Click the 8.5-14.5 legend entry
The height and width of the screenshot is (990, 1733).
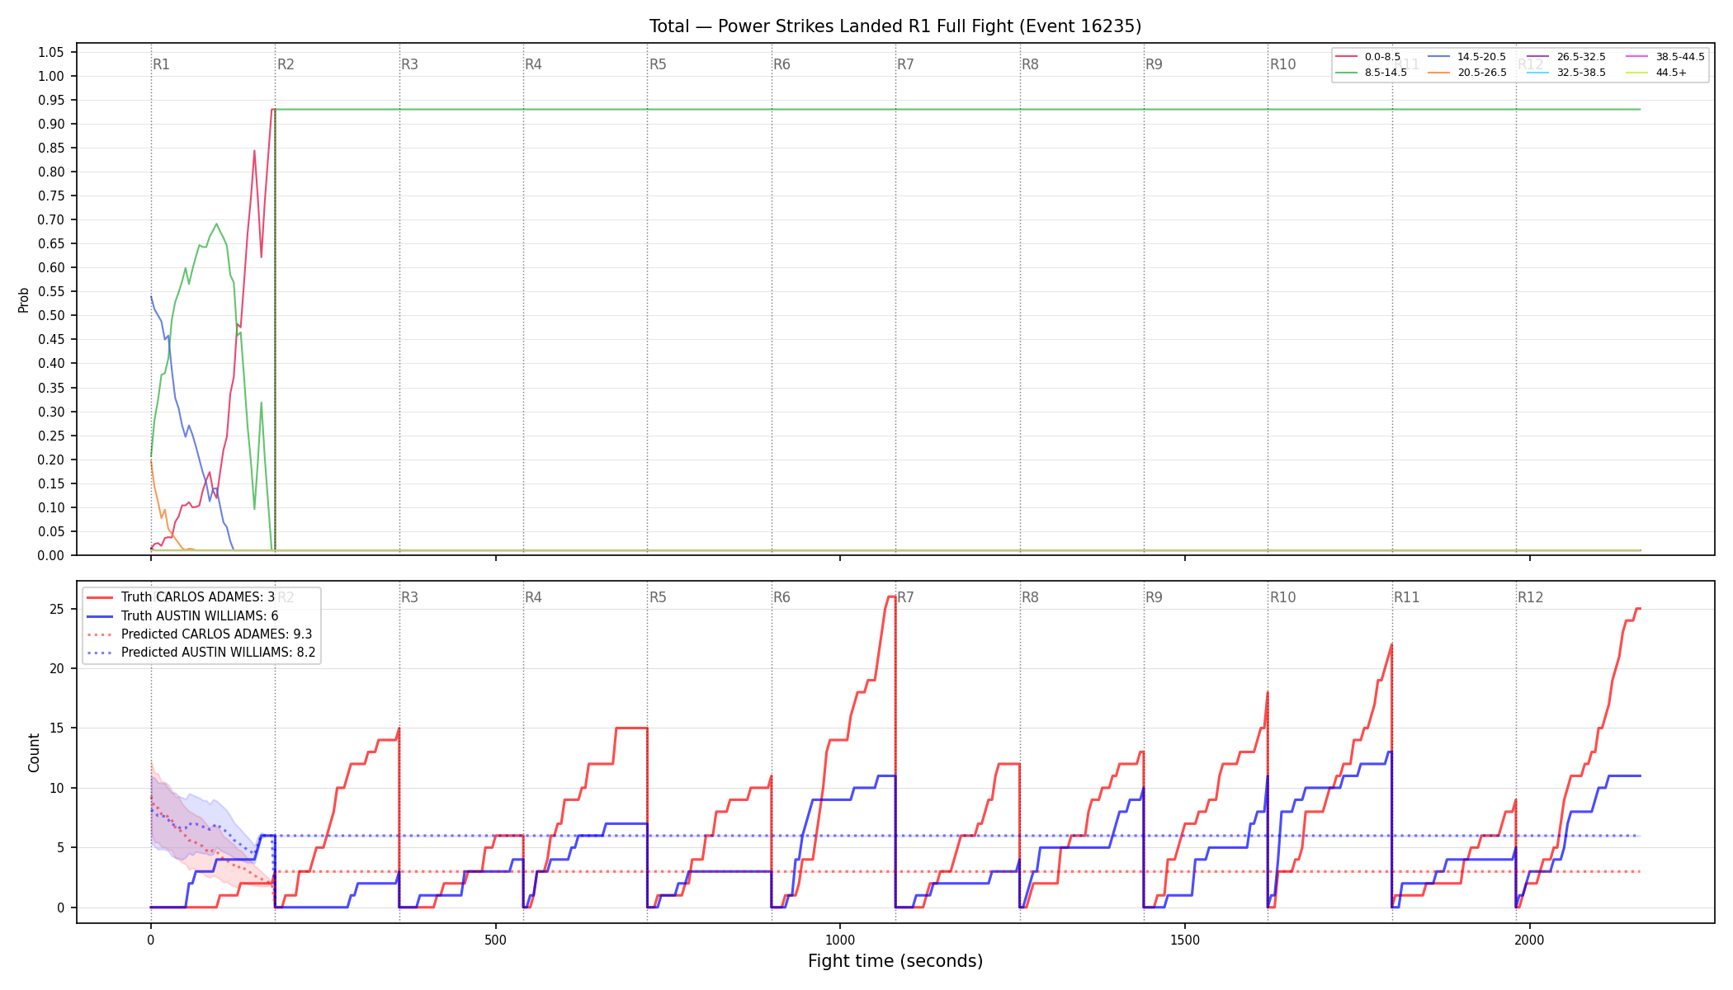coord(1372,73)
